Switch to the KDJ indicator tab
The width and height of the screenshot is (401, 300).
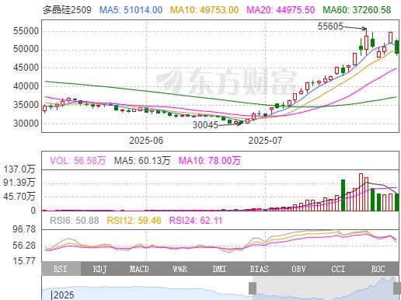coord(100,269)
